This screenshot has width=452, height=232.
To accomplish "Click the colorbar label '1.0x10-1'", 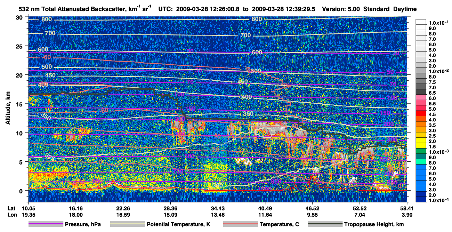I will coord(439,22).
